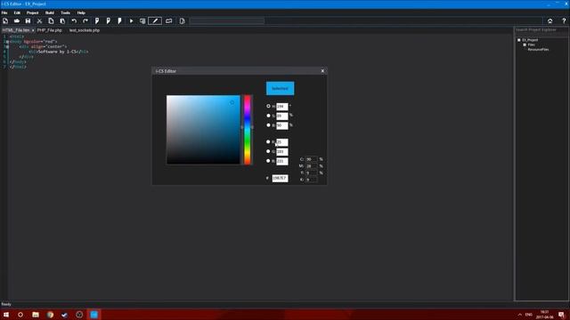Click the H hue value field

point(282,107)
